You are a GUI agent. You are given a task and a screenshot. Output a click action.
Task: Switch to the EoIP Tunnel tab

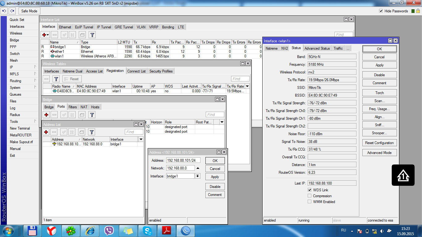coord(84,27)
